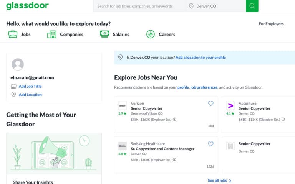Click the profile avatar picture

click(x=18, y=64)
